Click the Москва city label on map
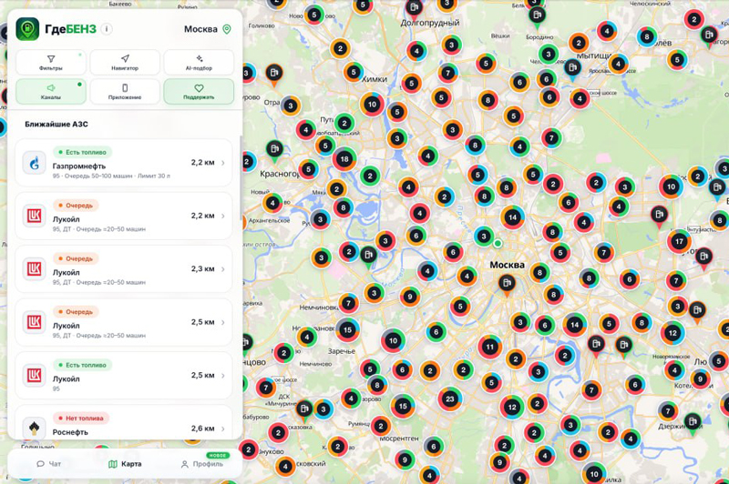The width and height of the screenshot is (729, 484). tap(507, 265)
